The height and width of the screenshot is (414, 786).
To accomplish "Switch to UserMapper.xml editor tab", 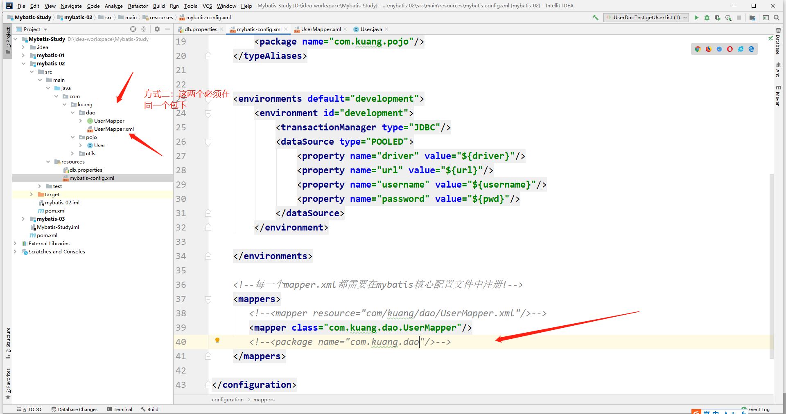I will click(321, 29).
